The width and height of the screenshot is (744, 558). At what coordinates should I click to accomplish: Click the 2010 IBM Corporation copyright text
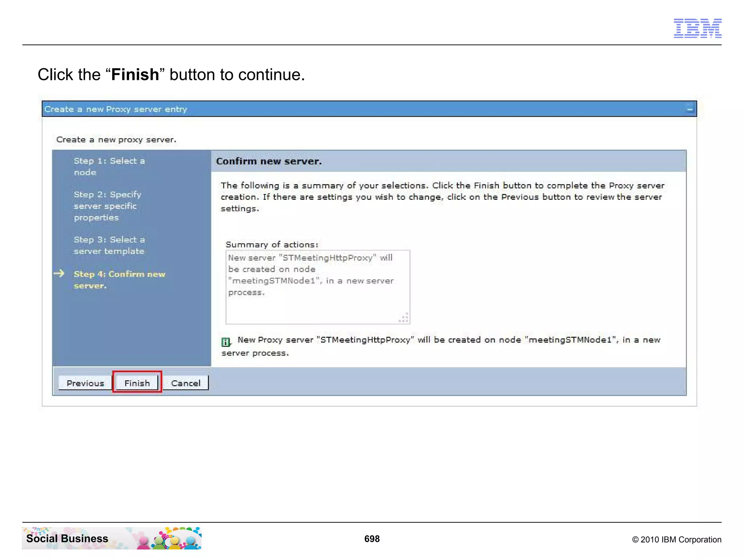[677, 539]
